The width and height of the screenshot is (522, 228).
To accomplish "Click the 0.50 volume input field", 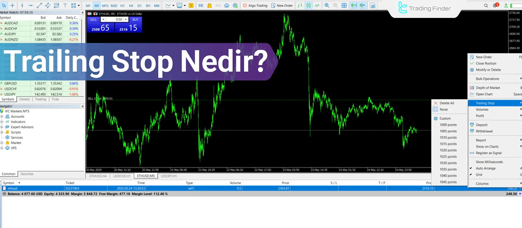I will [x=114, y=20].
